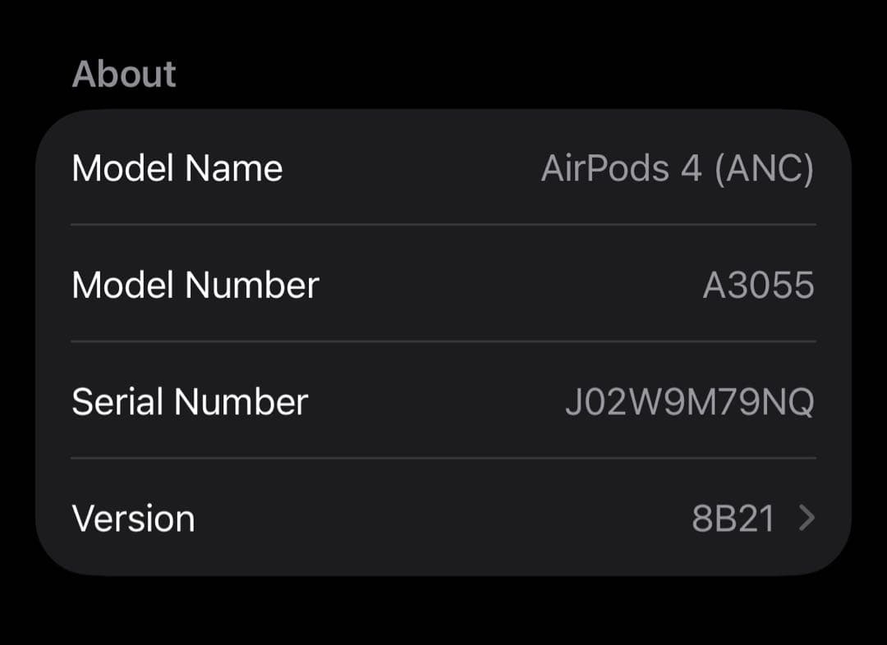Viewport: 887px width, 645px height.
Task: Select the Model Number label text
Action: point(196,285)
